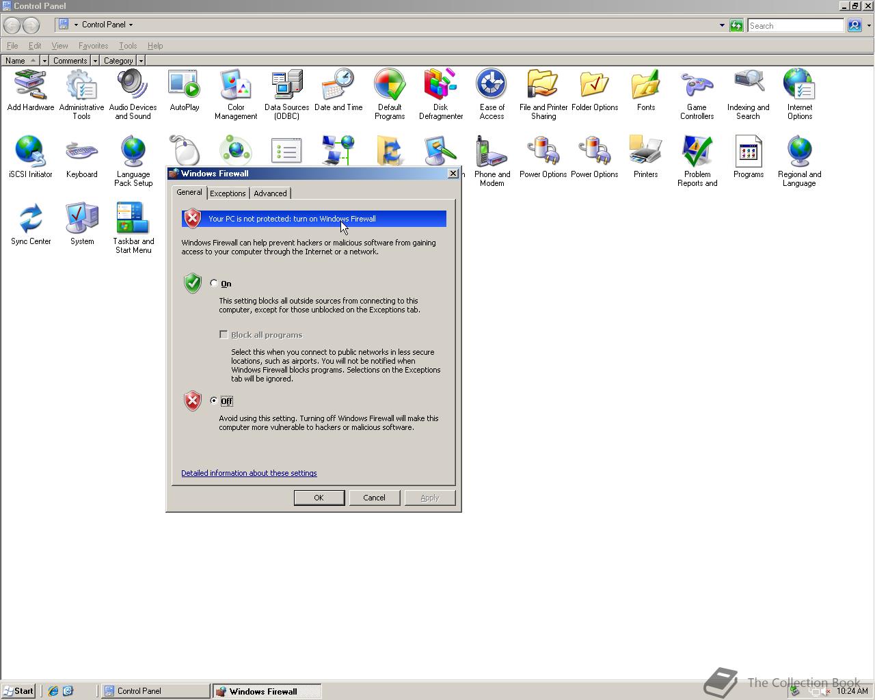Refresh the Control Panel view
875x700 pixels.
click(x=736, y=25)
